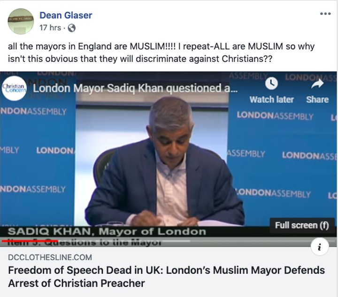This screenshot has width=338, height=297.
Task: Click the post text about mayors
Action: [161, 53]
